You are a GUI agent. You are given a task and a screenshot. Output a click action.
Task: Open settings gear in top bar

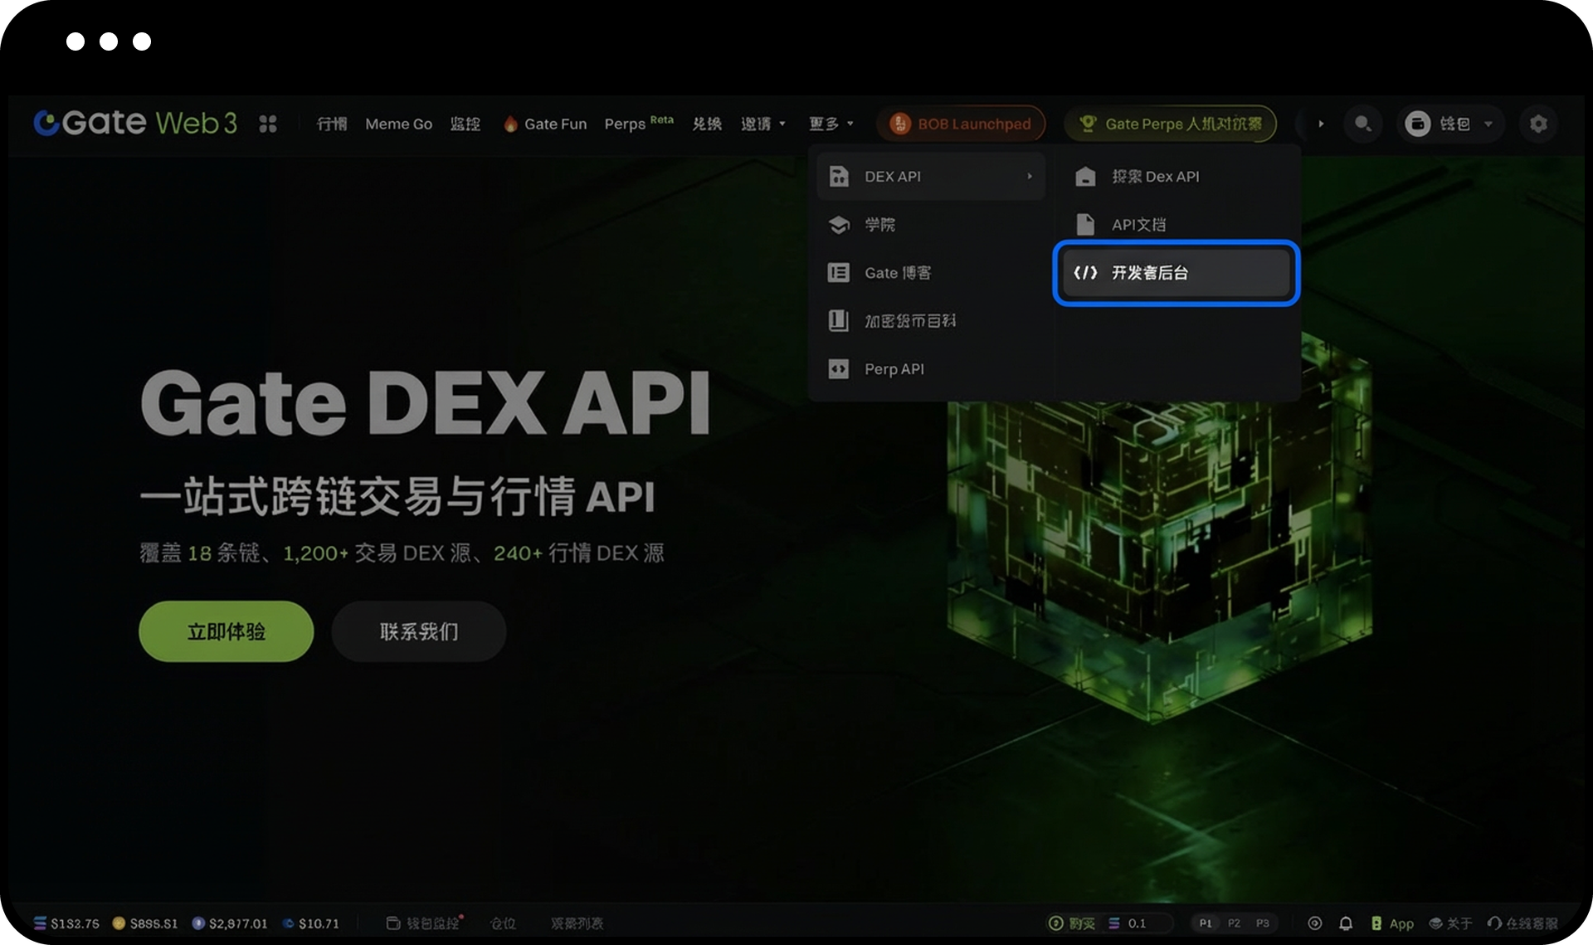pyautogui.click(x=1538, y=124)
